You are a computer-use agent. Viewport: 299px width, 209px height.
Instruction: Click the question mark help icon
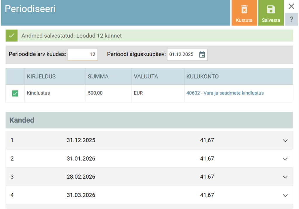[291, 19]
